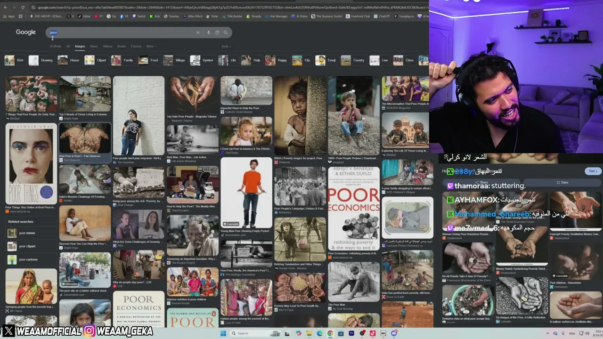
Task: Open the Ads Manager bookmark
Action: [x=276, y=16]
